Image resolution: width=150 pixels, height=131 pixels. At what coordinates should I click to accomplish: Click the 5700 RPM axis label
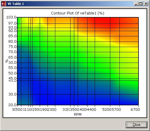[x=116, y=109]
